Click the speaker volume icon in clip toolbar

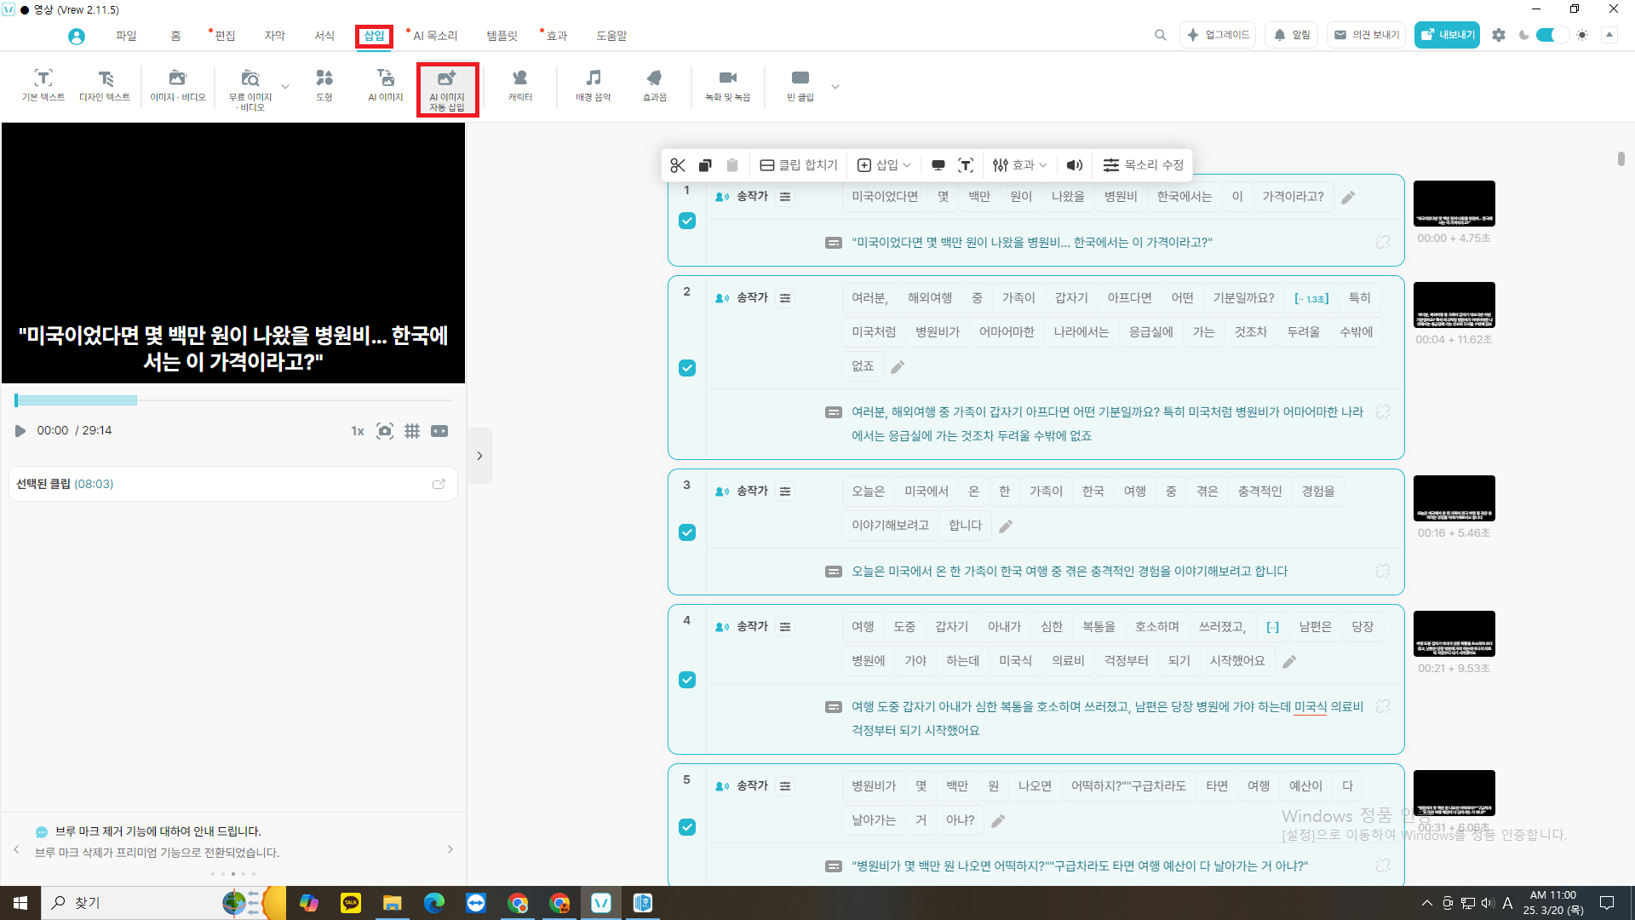(1075, 165)
